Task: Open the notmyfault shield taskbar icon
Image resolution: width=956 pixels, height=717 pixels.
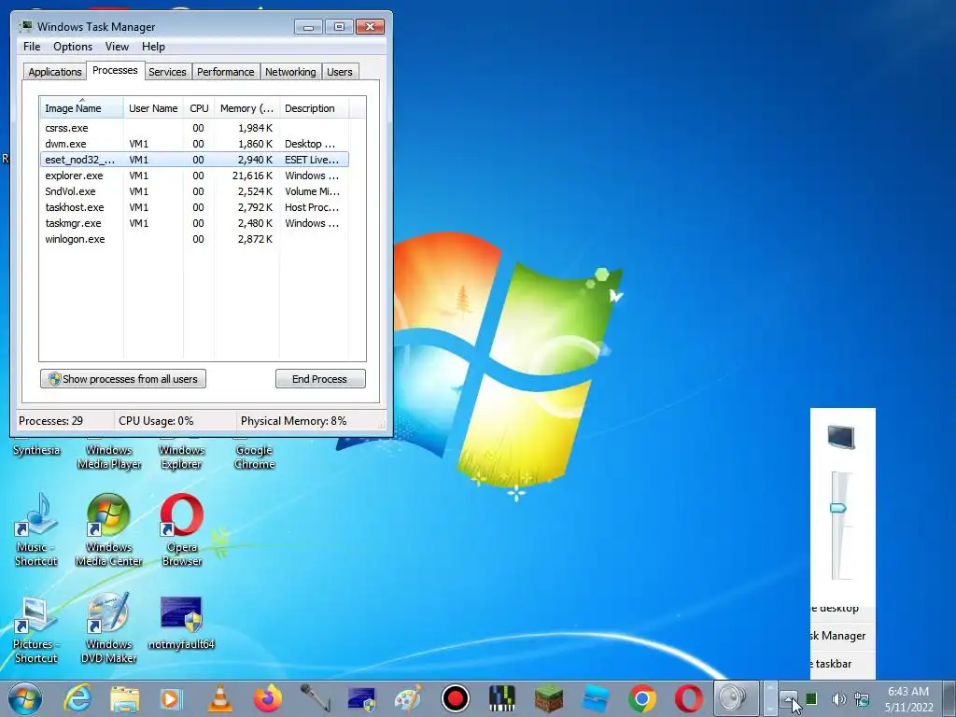Action: [361, 698]
